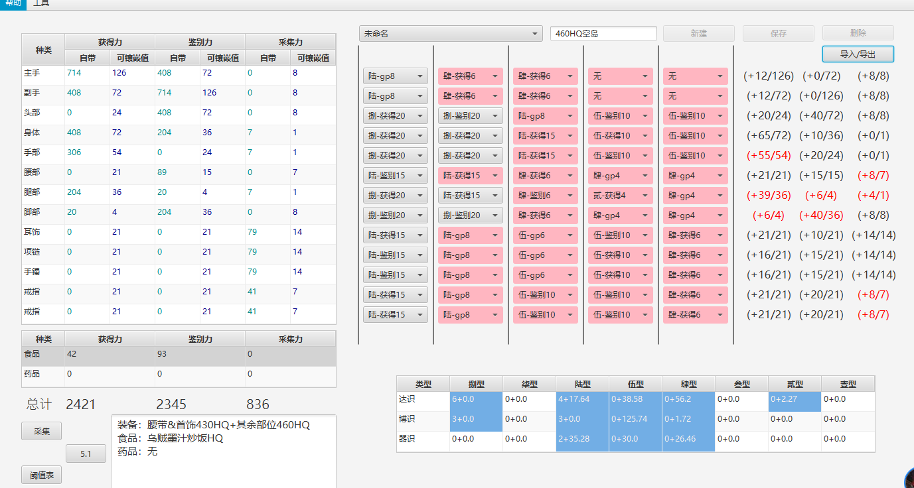Image resolution: width=914 pixels, height=488 pixels.
Task: Click the 获得力 header in gear table
Action: tap(110, 42)
